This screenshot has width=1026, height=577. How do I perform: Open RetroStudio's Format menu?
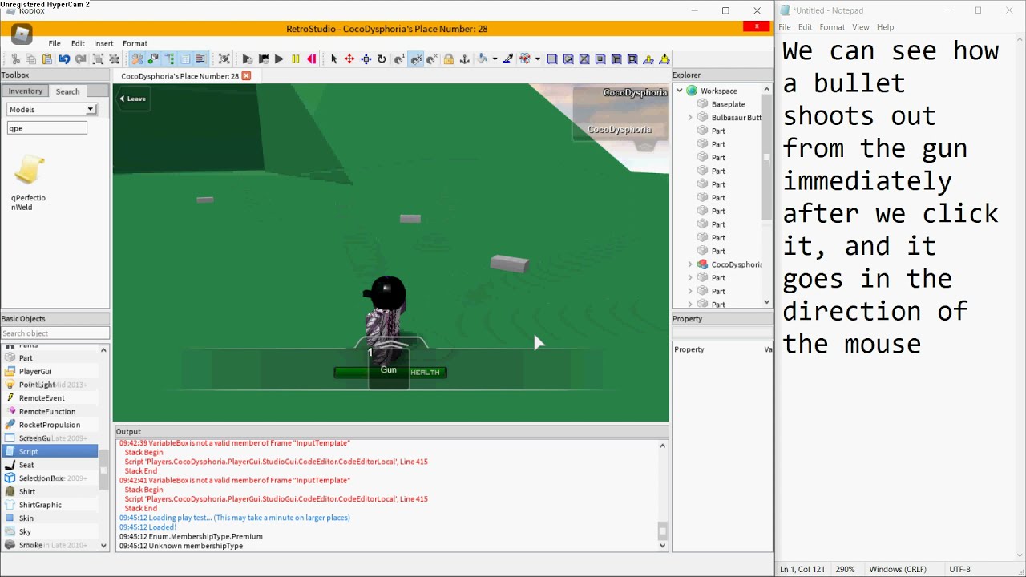(135, 43)
